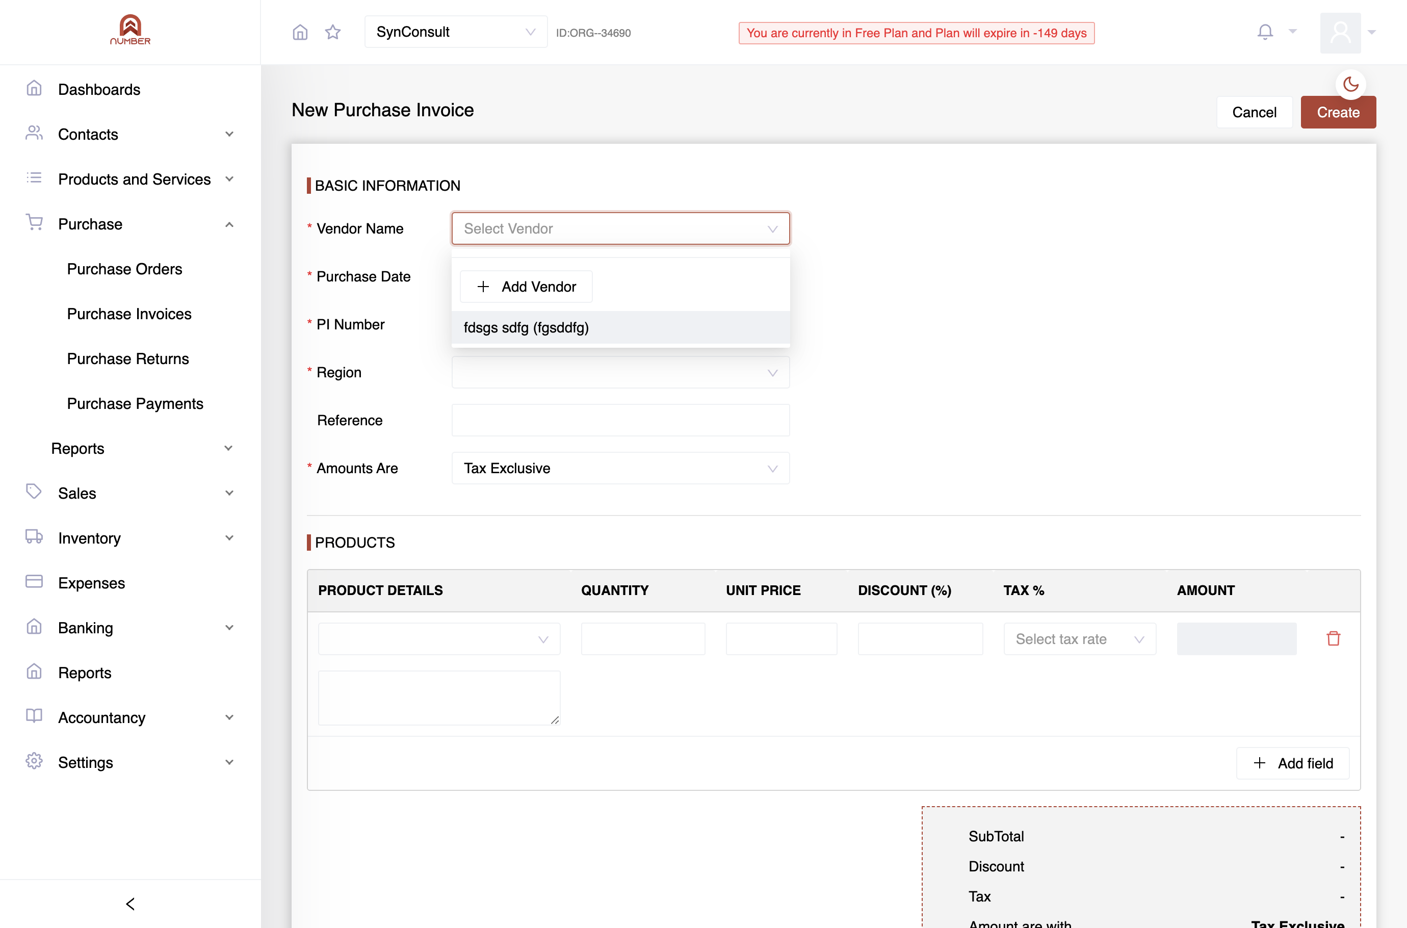Collapse the sidebar with left arrow
This screenshot has height=928, width=1407.
point(130,903)
